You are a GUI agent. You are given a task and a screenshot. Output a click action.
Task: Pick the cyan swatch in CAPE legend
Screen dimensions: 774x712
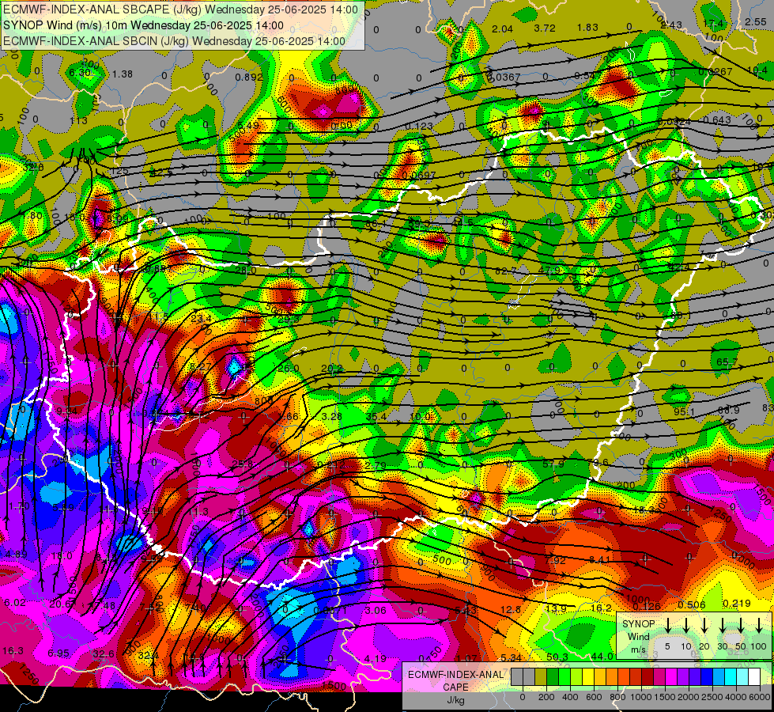[731, 676]
